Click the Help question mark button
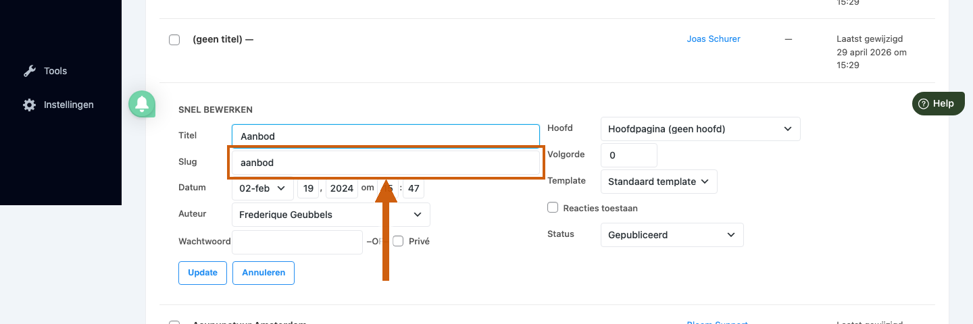The image size is (973, 324). pyautogui.click(x=939, y=103)
